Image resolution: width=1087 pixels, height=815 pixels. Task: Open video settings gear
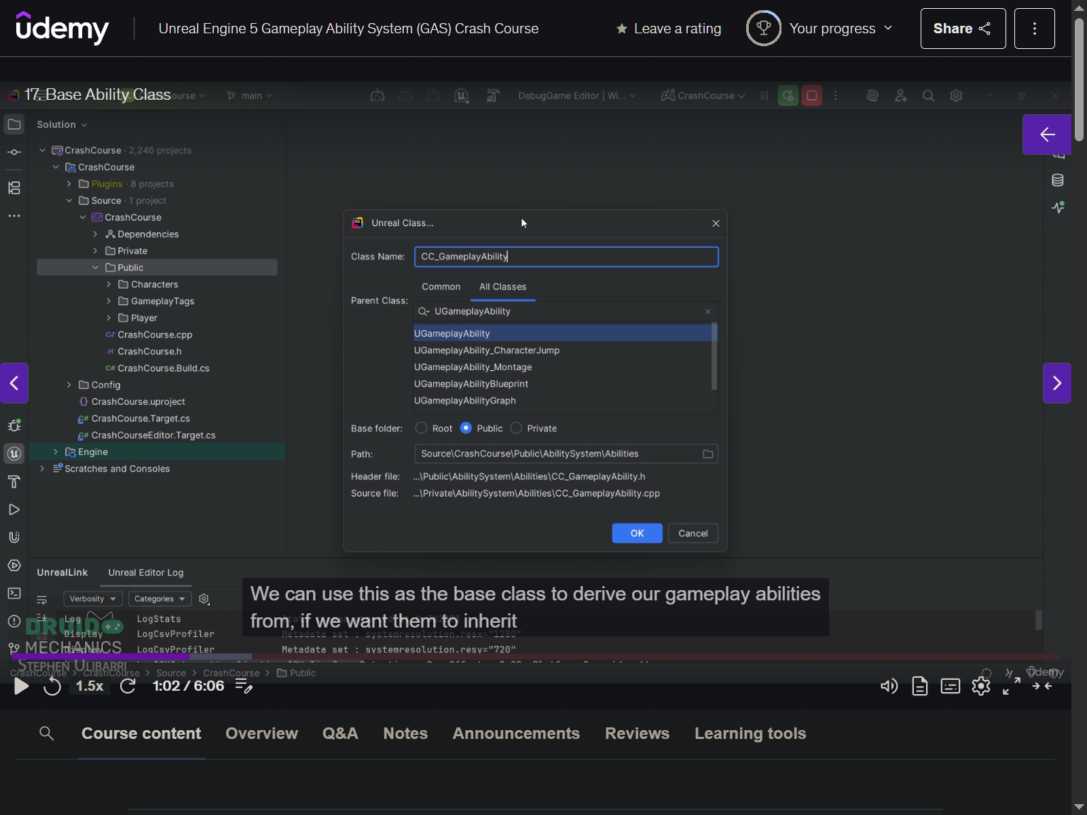(x=980, y=686)
